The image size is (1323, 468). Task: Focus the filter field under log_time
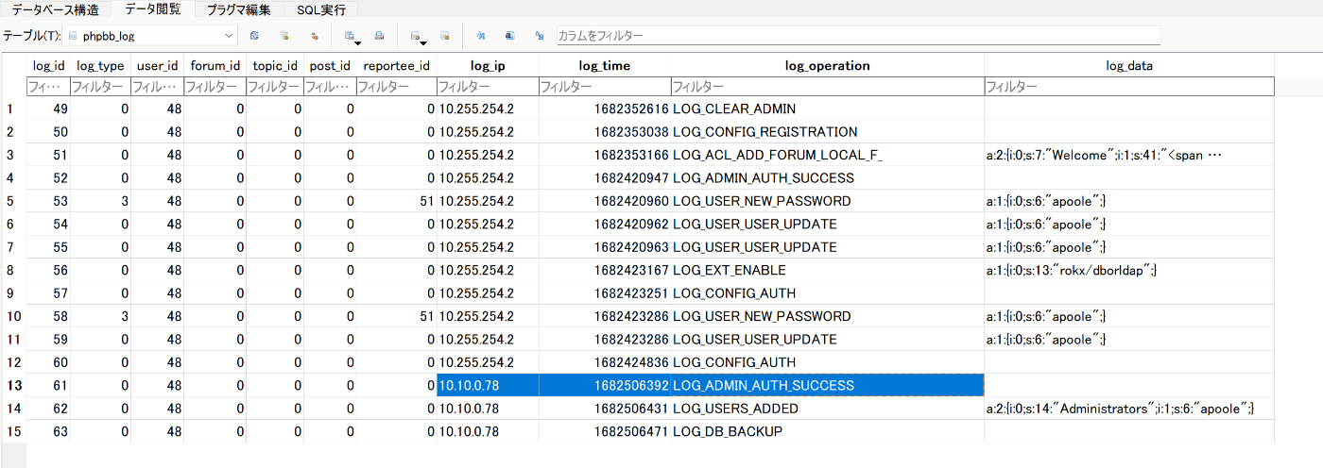tap(605, 87)
